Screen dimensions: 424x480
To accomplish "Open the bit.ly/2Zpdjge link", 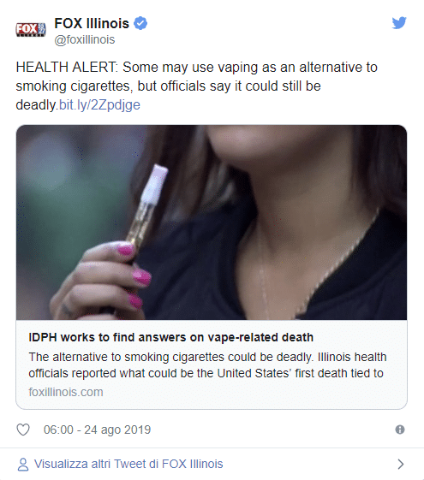I will click(x=99, y=105).
